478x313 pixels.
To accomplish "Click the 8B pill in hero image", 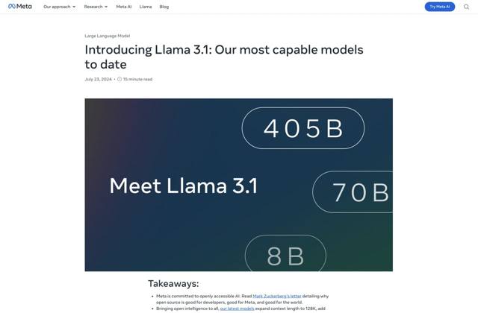I will pos(285,254).
